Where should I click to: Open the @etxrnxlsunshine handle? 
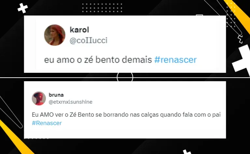click(70, 102)
